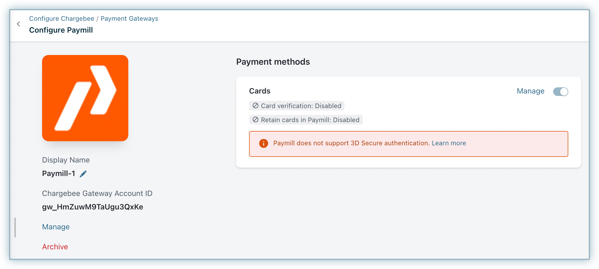Image resolution: width=599 pixels, height=269 pixels.
Task: Click Manage under the gateway account ID
Action: click(x=56, y=227)
